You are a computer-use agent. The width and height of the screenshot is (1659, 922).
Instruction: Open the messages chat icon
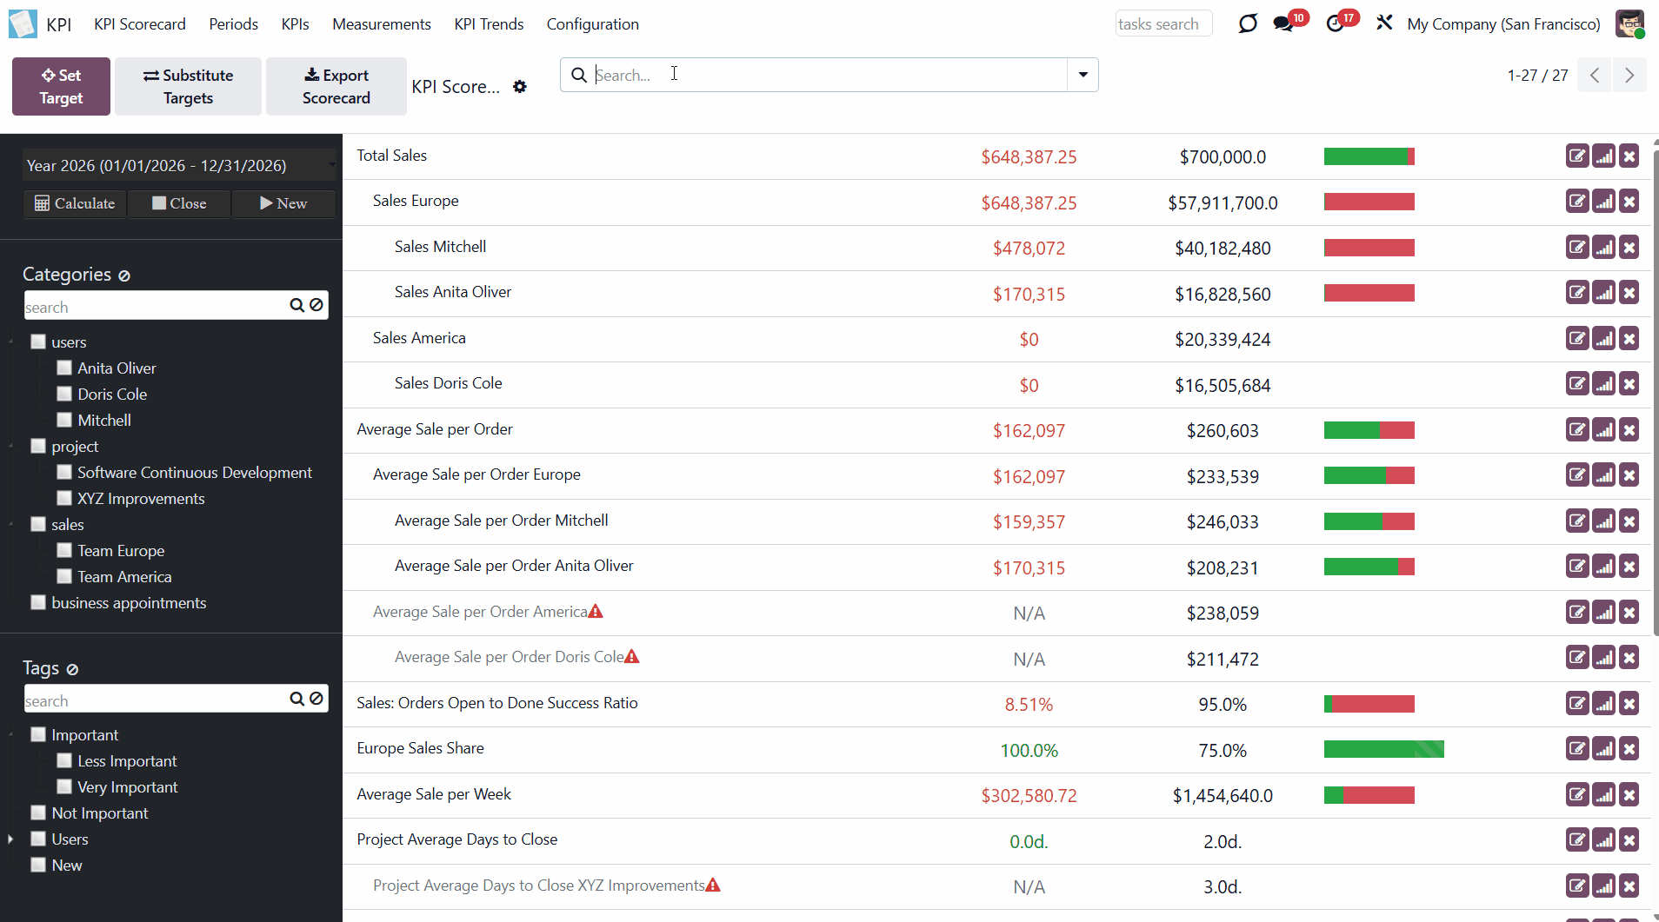pyautogui.click(x=1283, y=24)
